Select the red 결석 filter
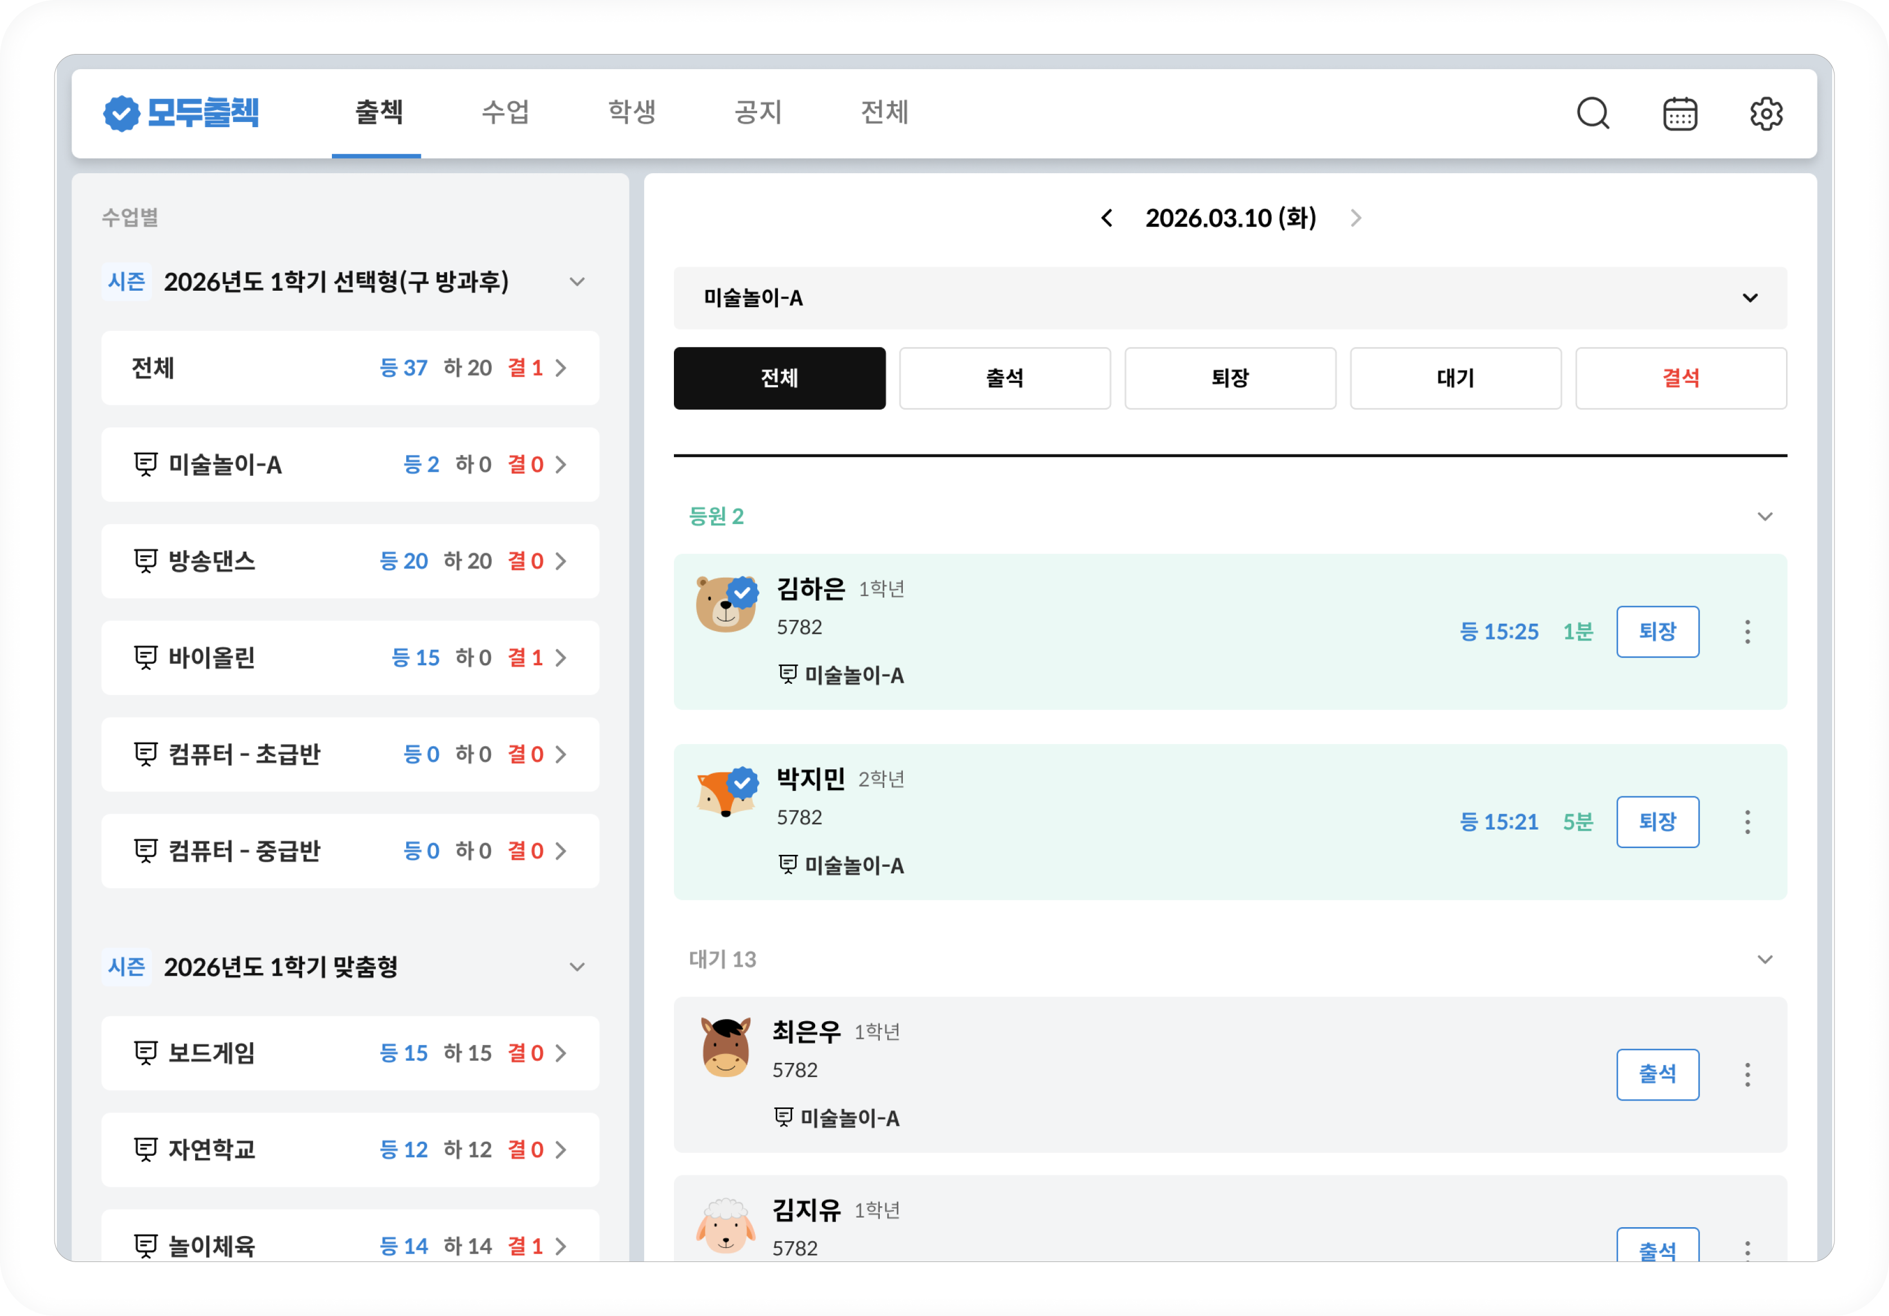This screenshot has height=1316, width=1889. (1680, 378)
